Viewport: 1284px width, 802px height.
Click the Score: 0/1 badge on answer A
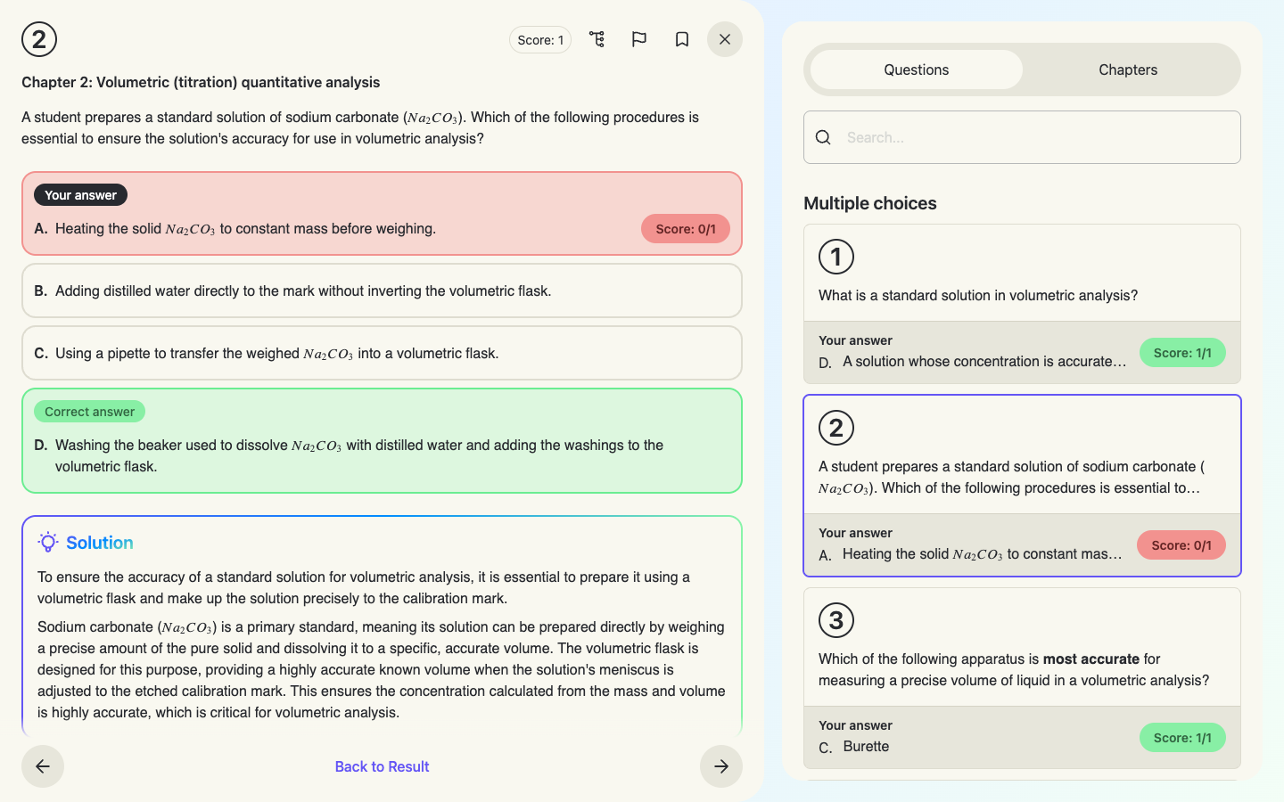[686, 229]
